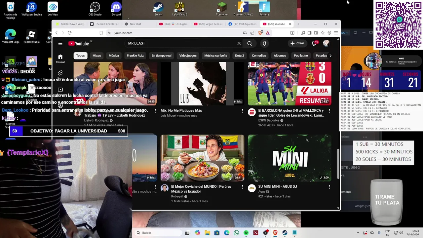Click the Crear button

coord(297,43)
